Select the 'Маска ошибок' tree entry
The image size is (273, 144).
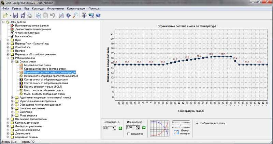click(23, 36)
